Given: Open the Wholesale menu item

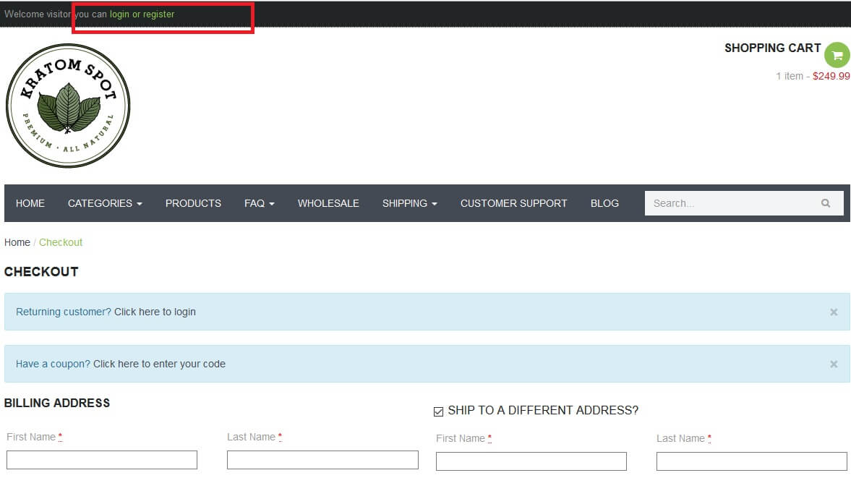Looking at the screenshot, I should pyautogui.click(x=328, y=203).
